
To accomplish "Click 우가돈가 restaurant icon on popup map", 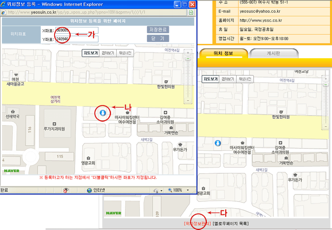I will (180, 145).
